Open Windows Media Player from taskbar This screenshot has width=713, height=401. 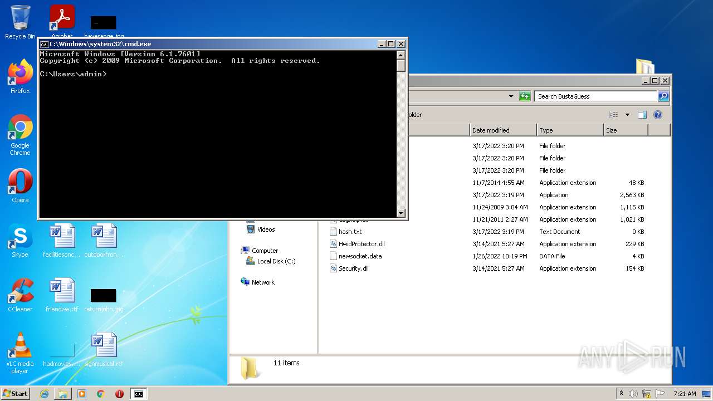click(82, 394)
